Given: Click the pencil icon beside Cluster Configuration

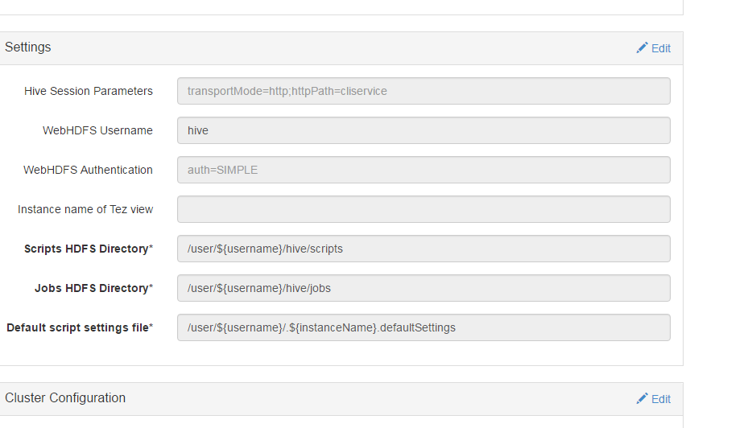Looking at the screenshot, I should pyautogui.click(x=642, y=399).
